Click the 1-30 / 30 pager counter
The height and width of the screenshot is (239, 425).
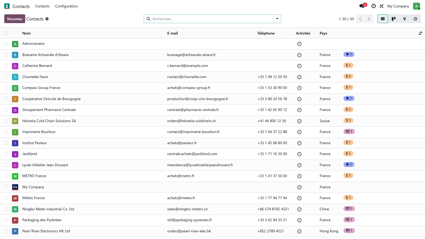tap(346, 19)
